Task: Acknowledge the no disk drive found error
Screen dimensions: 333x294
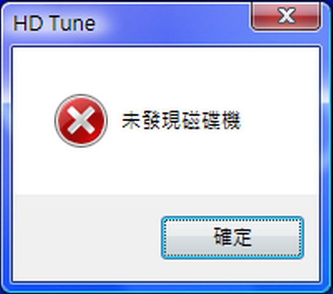Action: pos(233,238)
